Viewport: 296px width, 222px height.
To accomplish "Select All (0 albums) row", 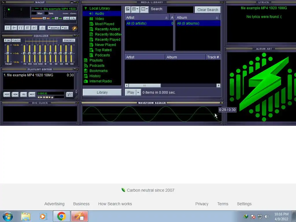I will click(x=198, y=23).
